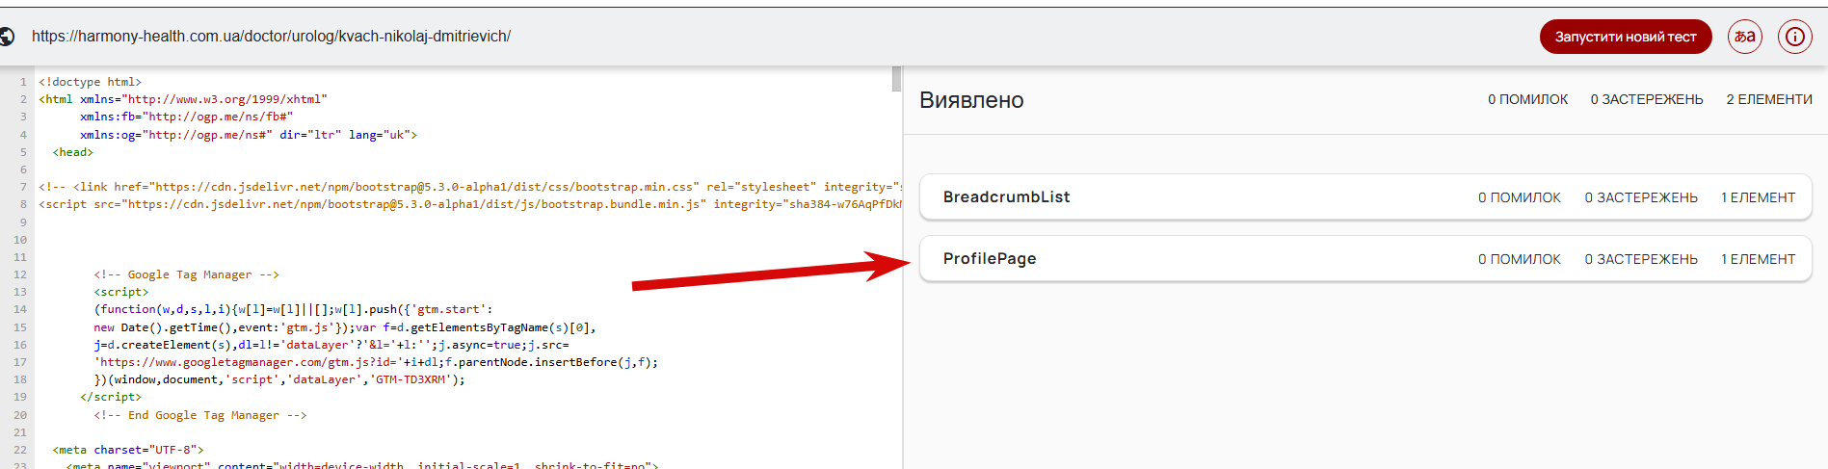Image resolution: width=1828 pixels, height=469 pixels.
Task: Place cursor on the doctype html line
Action: click(x=90, y=82)
